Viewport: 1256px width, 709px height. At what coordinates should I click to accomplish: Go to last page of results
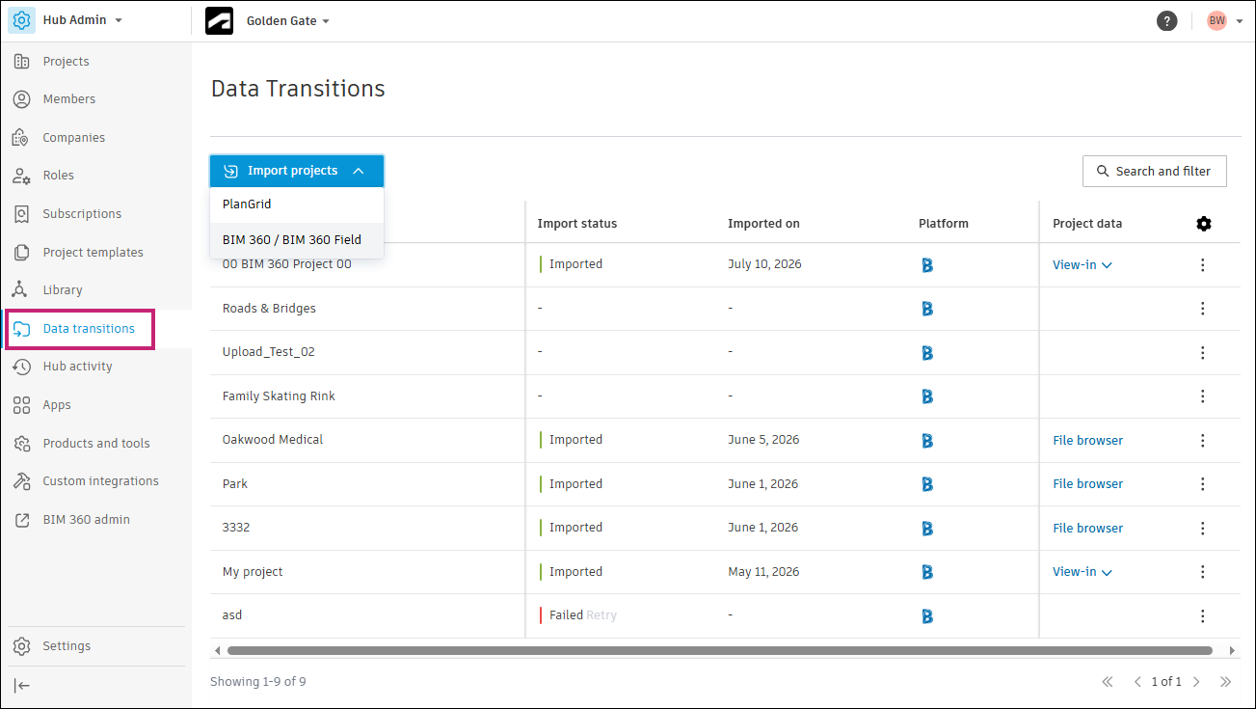1226,682
